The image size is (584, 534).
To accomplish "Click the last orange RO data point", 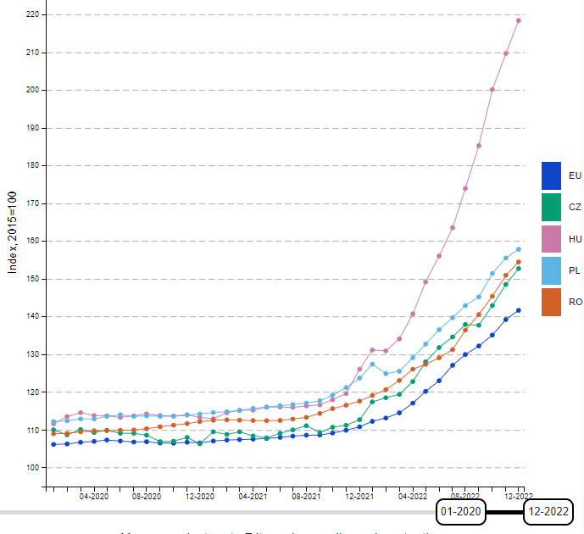I will click(519, 262).
